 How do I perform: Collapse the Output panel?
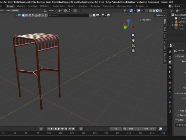click(x=179, y=120)
